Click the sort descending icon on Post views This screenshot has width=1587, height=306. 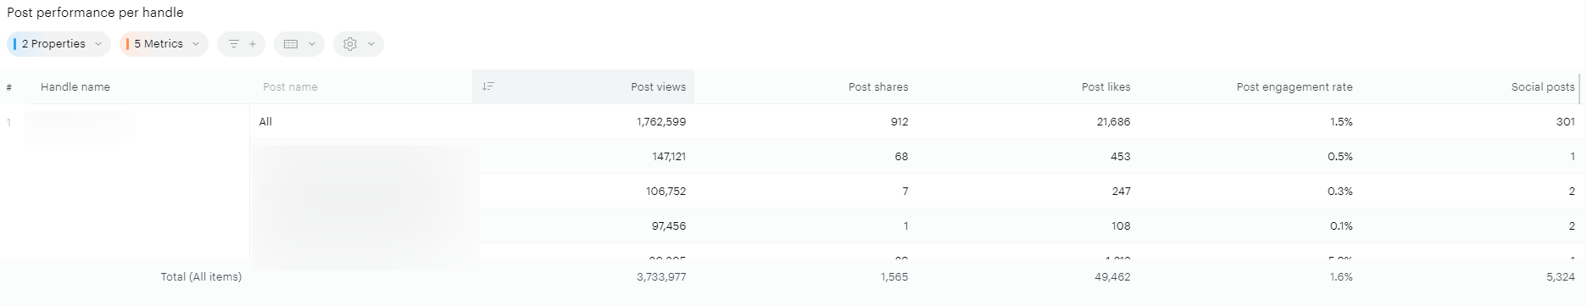pos(488,86)
